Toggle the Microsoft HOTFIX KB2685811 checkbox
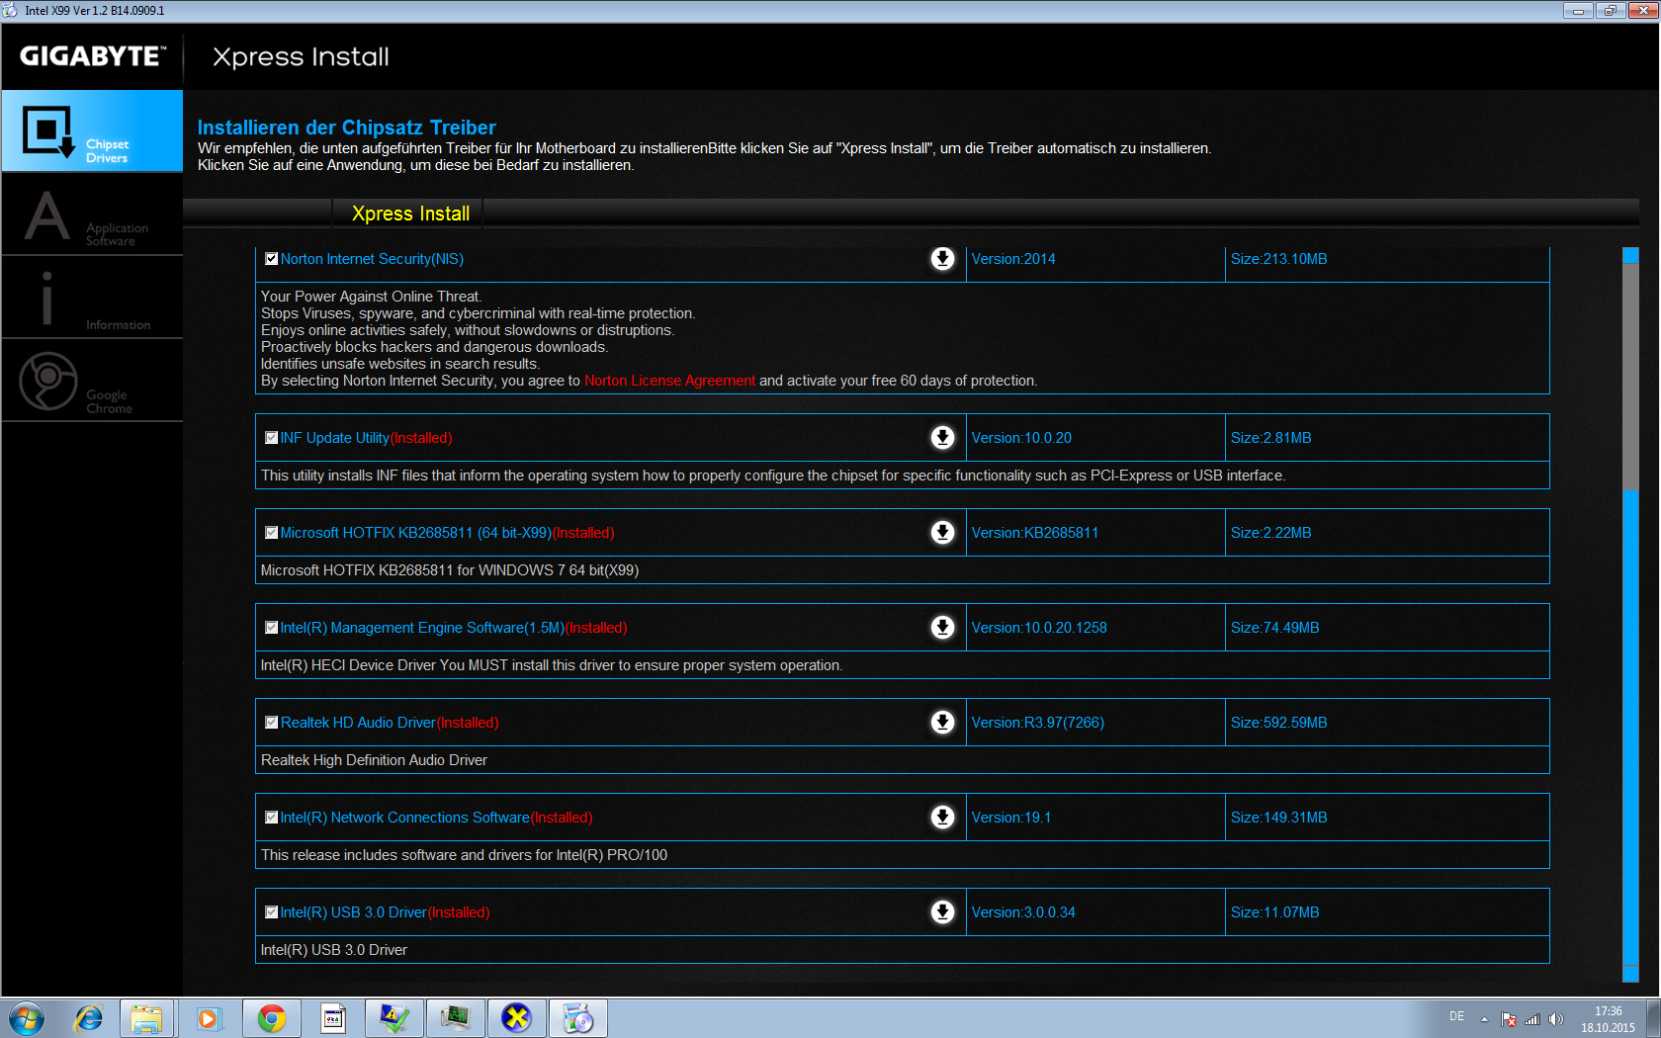 [x=271, y=533]
